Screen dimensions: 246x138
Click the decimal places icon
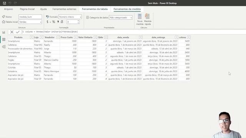click(62, 22)
